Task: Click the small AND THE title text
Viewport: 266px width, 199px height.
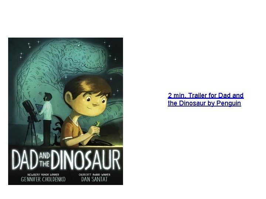Action: [x=44, y=160]
